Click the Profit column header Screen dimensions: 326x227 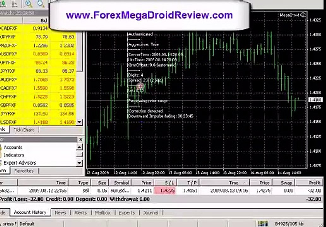(x=309, y=183)
